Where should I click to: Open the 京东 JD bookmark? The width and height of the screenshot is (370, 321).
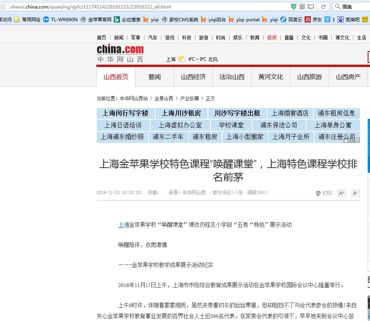coord(313,19)
